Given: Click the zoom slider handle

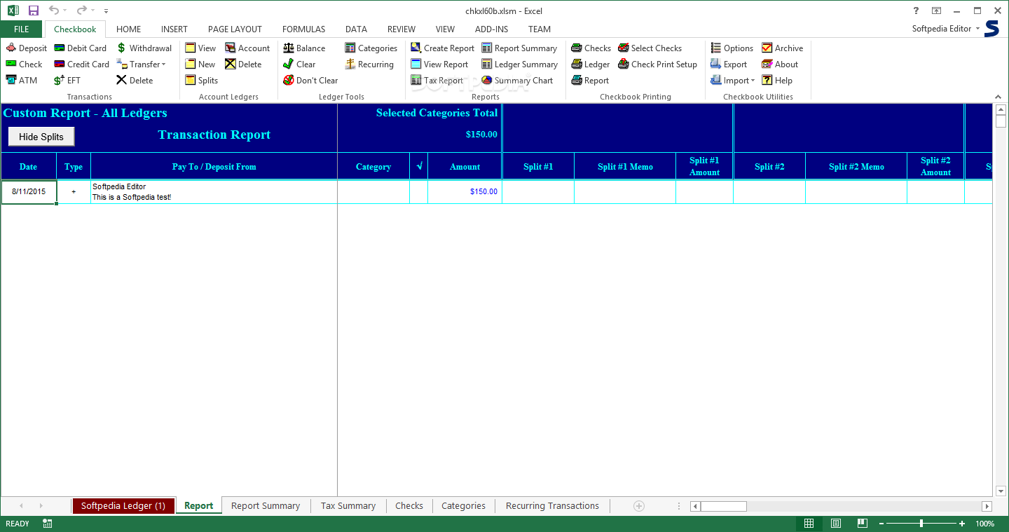Looking at the screenshot, I should coord(921,524).
